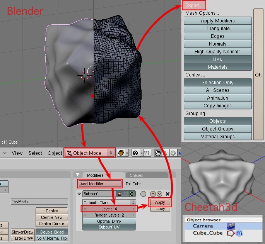The height and width of the screenshot is (244, 265).
Task: Delete the Subsurf modifier with X
Action: pyautogui.click(x=168, y=194)
